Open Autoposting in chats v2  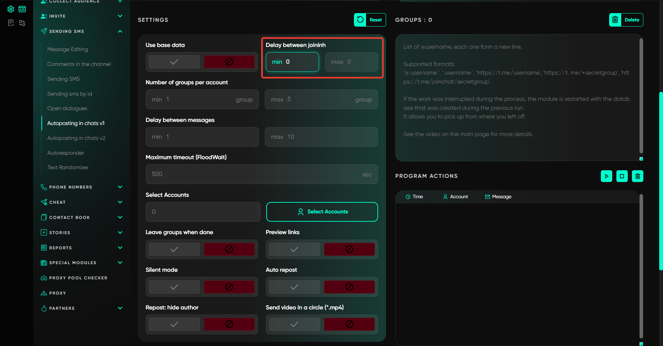pyautogui.click(x=76, y=138)
